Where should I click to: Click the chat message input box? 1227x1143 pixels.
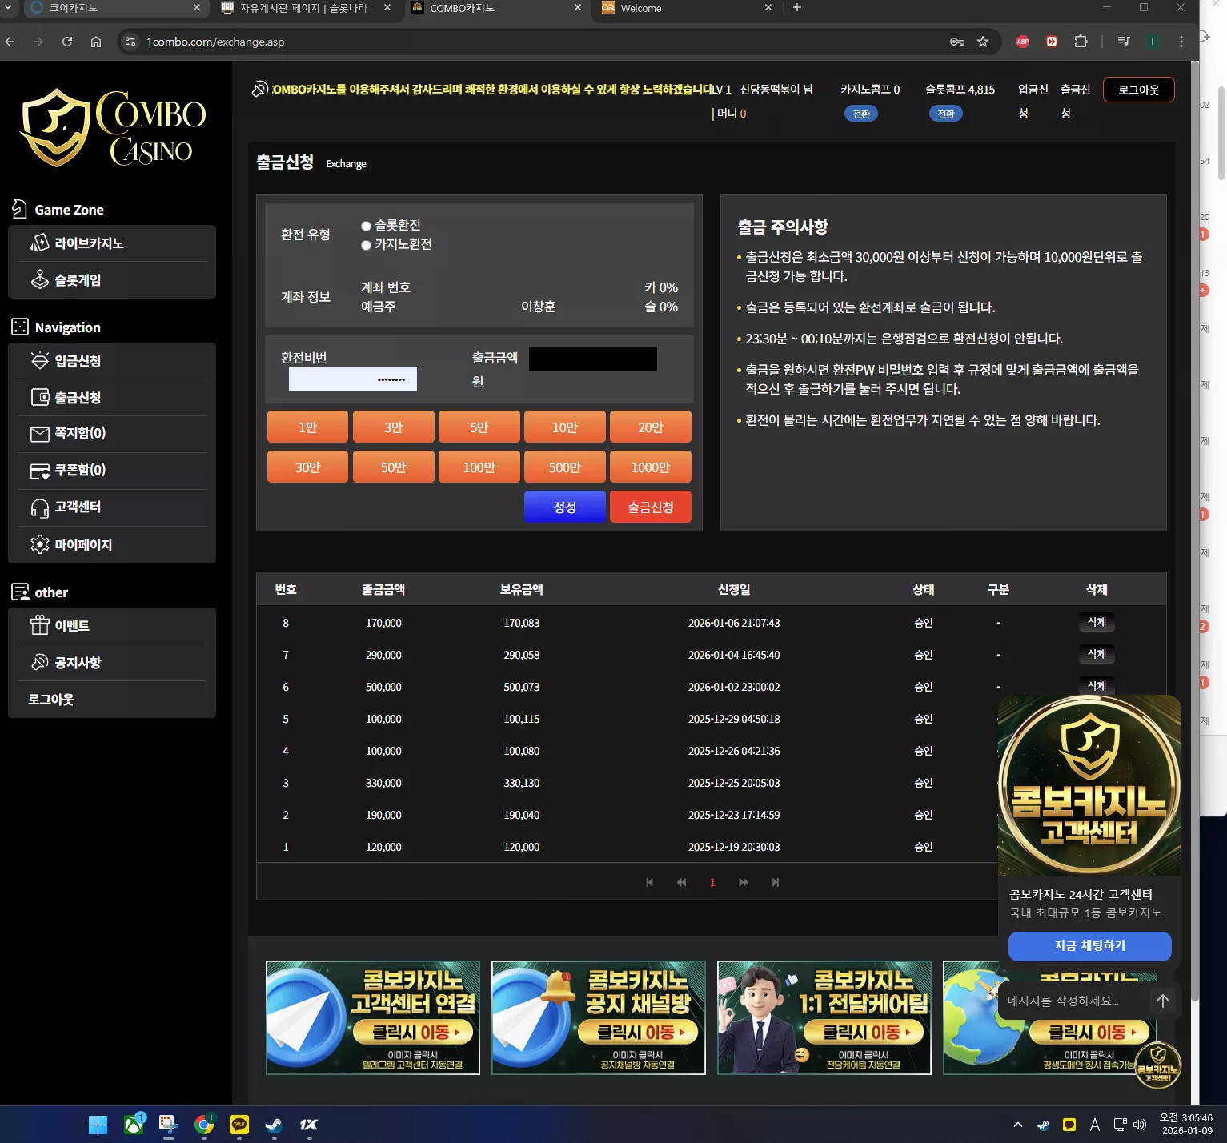pos(1075,1001)
